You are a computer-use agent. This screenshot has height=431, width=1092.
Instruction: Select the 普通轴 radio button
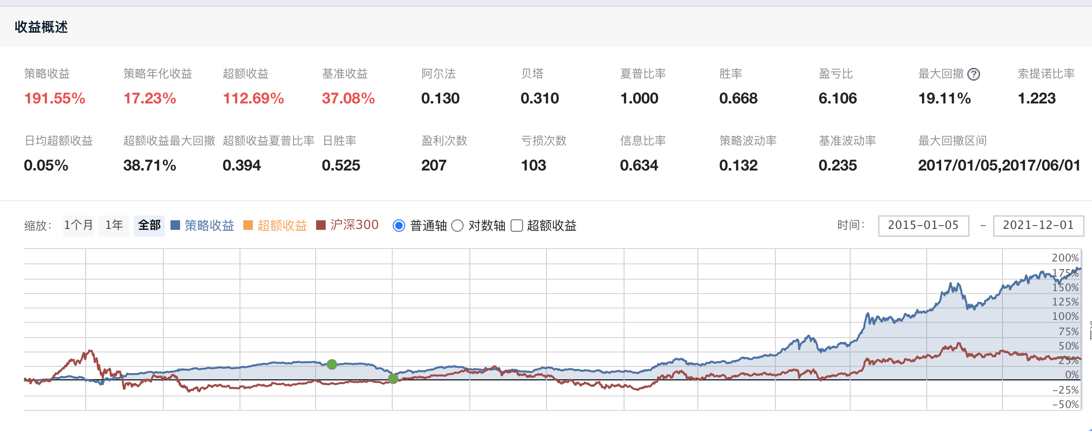tap(399, 226)
